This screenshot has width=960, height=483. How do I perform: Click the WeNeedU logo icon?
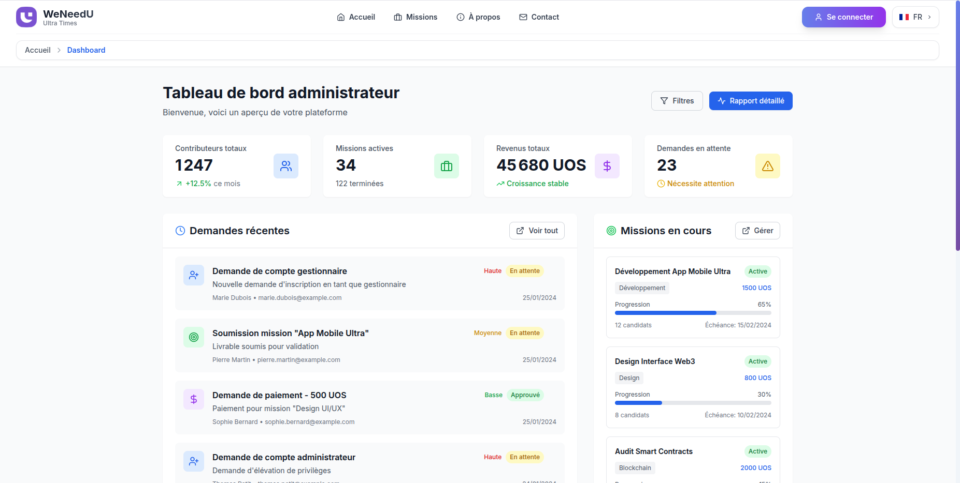coord(26,17)
